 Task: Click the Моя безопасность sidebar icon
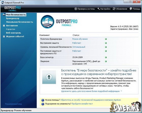pos(4,14)
